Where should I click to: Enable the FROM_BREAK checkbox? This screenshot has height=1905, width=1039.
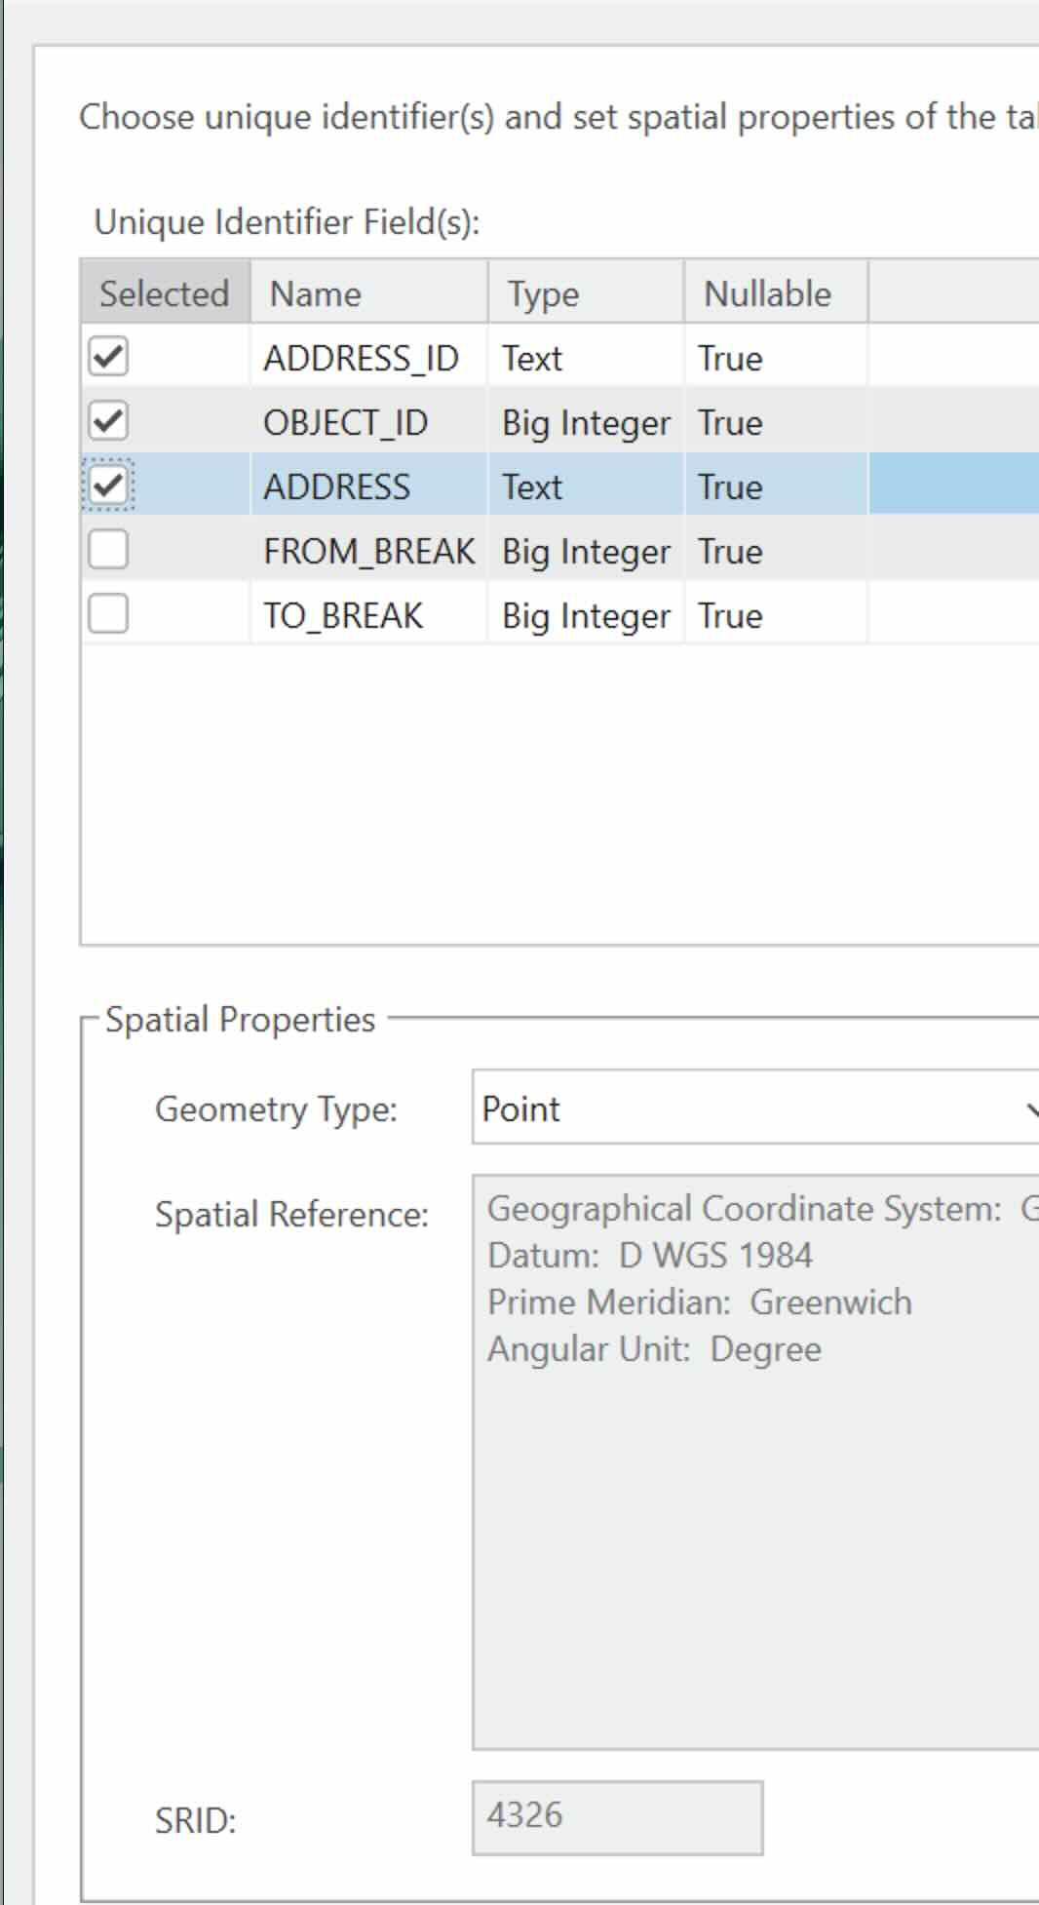[108, 550]
